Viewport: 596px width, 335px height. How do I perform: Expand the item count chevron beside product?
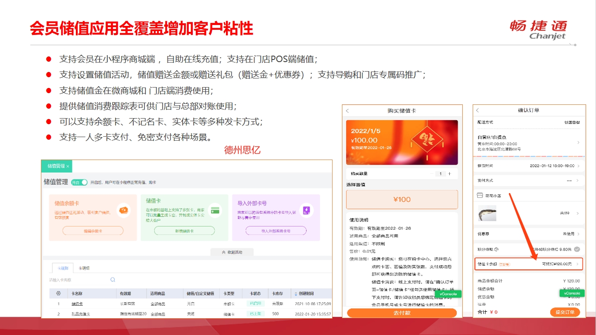(578, 213)
